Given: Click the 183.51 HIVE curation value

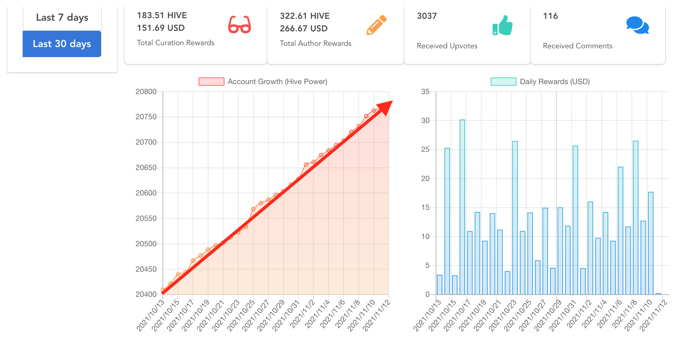Looking at the screenshot, I should 162,15.
